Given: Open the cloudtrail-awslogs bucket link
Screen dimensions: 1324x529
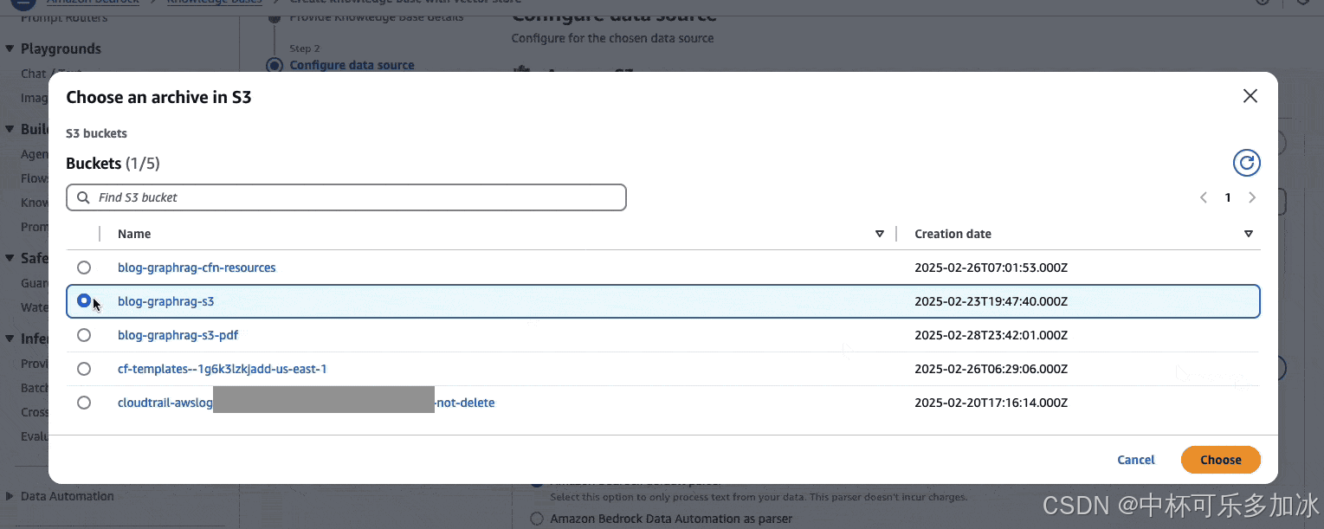Looking at the screenshot, I should pyautogui.click(x=306, y=403).
